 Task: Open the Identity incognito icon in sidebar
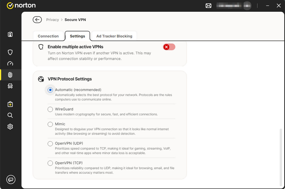click(10, 86)
